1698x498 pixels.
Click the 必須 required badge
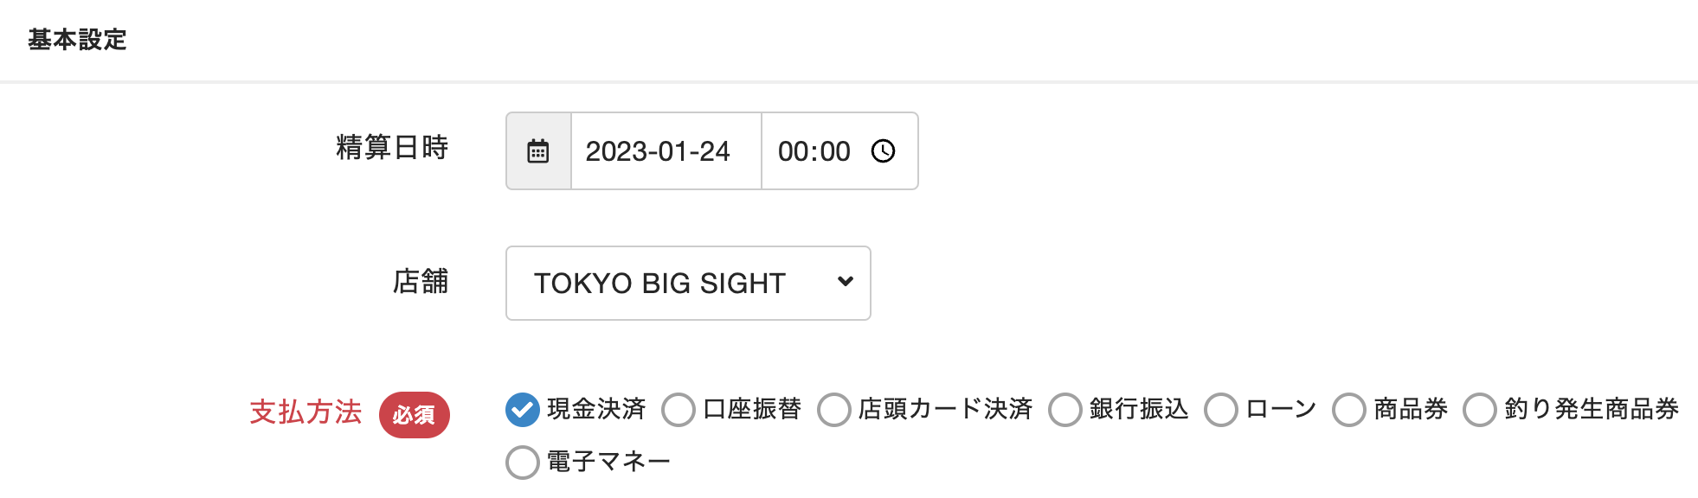pyautogui.click(x=415, y=415)
